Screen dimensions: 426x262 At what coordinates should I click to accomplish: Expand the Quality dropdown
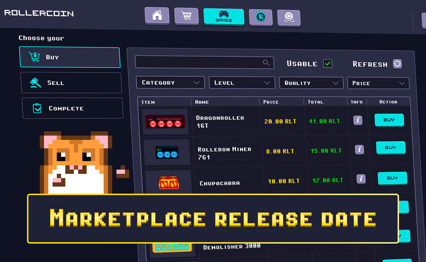pos(311,83)
